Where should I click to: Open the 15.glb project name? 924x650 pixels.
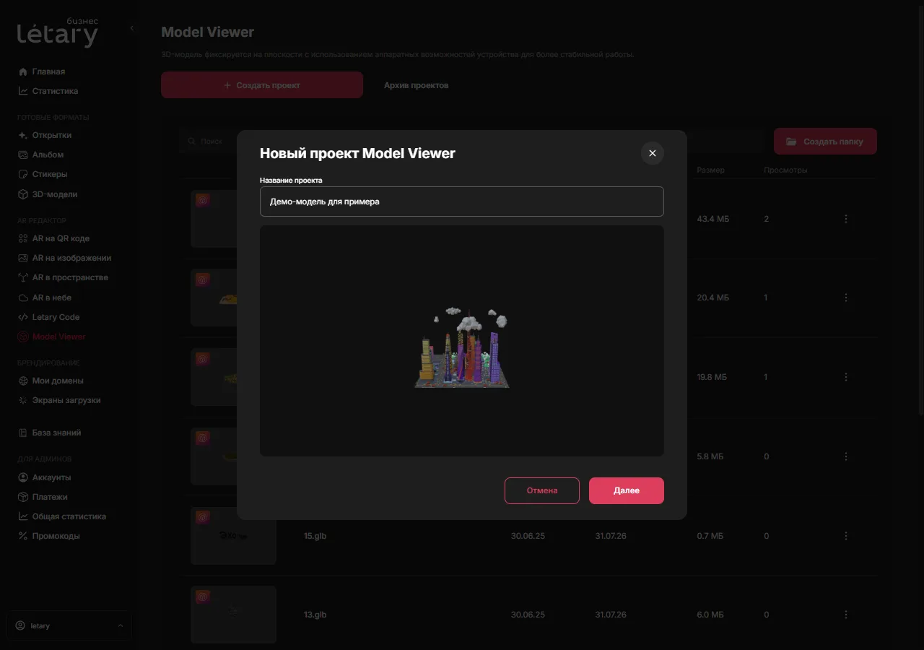315,536
